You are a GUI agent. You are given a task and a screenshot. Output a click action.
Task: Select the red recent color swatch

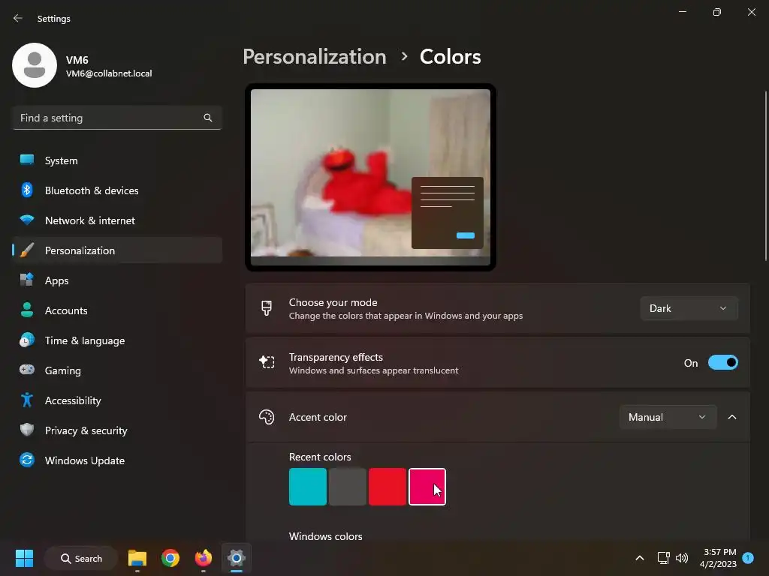click(387, 486)
